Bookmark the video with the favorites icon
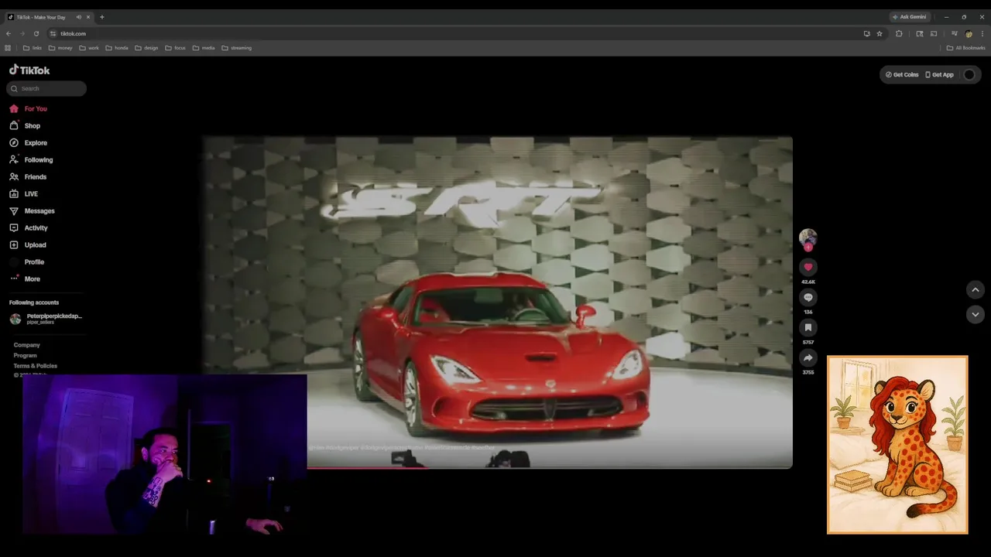Image resolution: width=991 pixels, height=557 pixels. [808, 327]
